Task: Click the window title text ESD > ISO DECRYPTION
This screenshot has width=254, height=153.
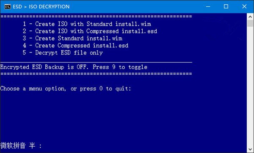Action: tap(41, 7)
